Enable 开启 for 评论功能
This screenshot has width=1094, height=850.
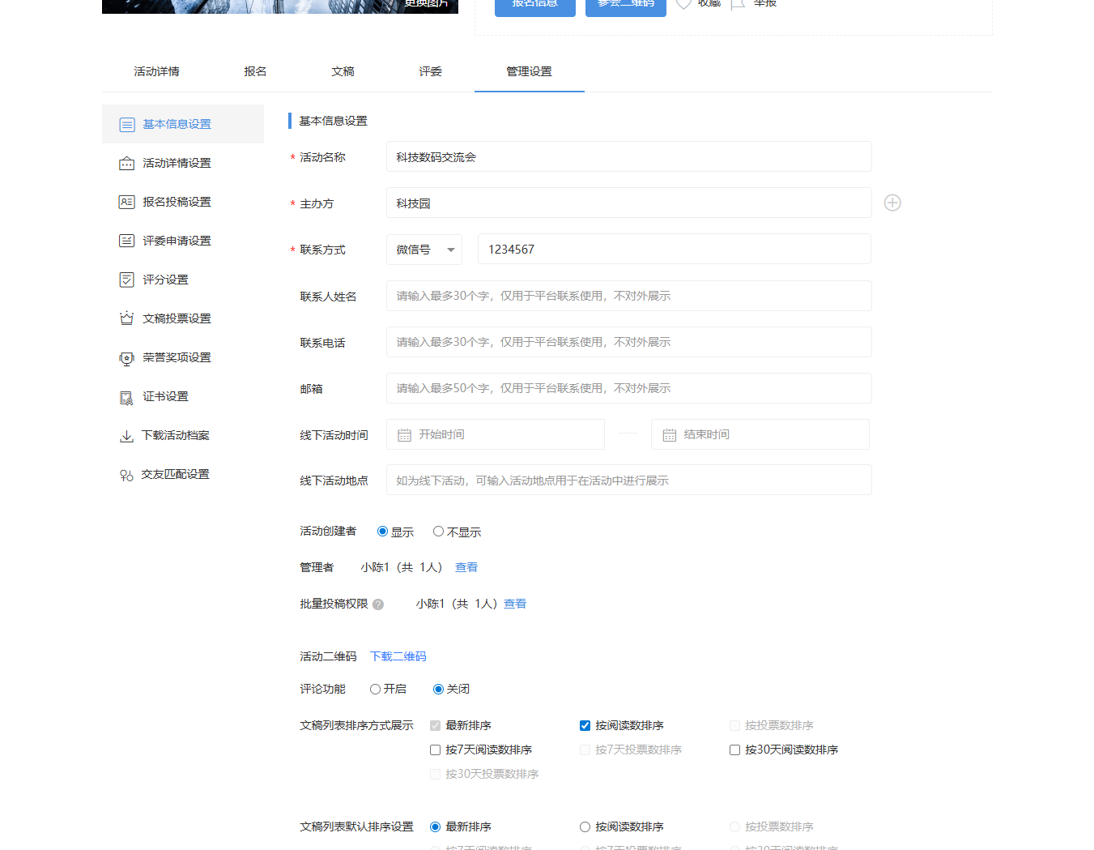coord(375,690)
